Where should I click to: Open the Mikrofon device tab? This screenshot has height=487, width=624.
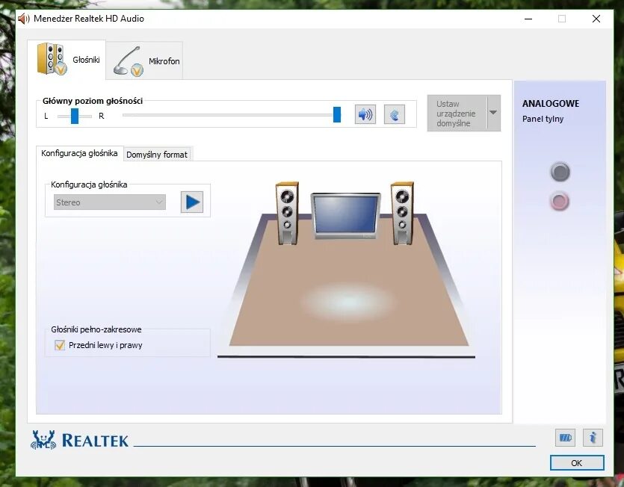(x=145, y=61)
